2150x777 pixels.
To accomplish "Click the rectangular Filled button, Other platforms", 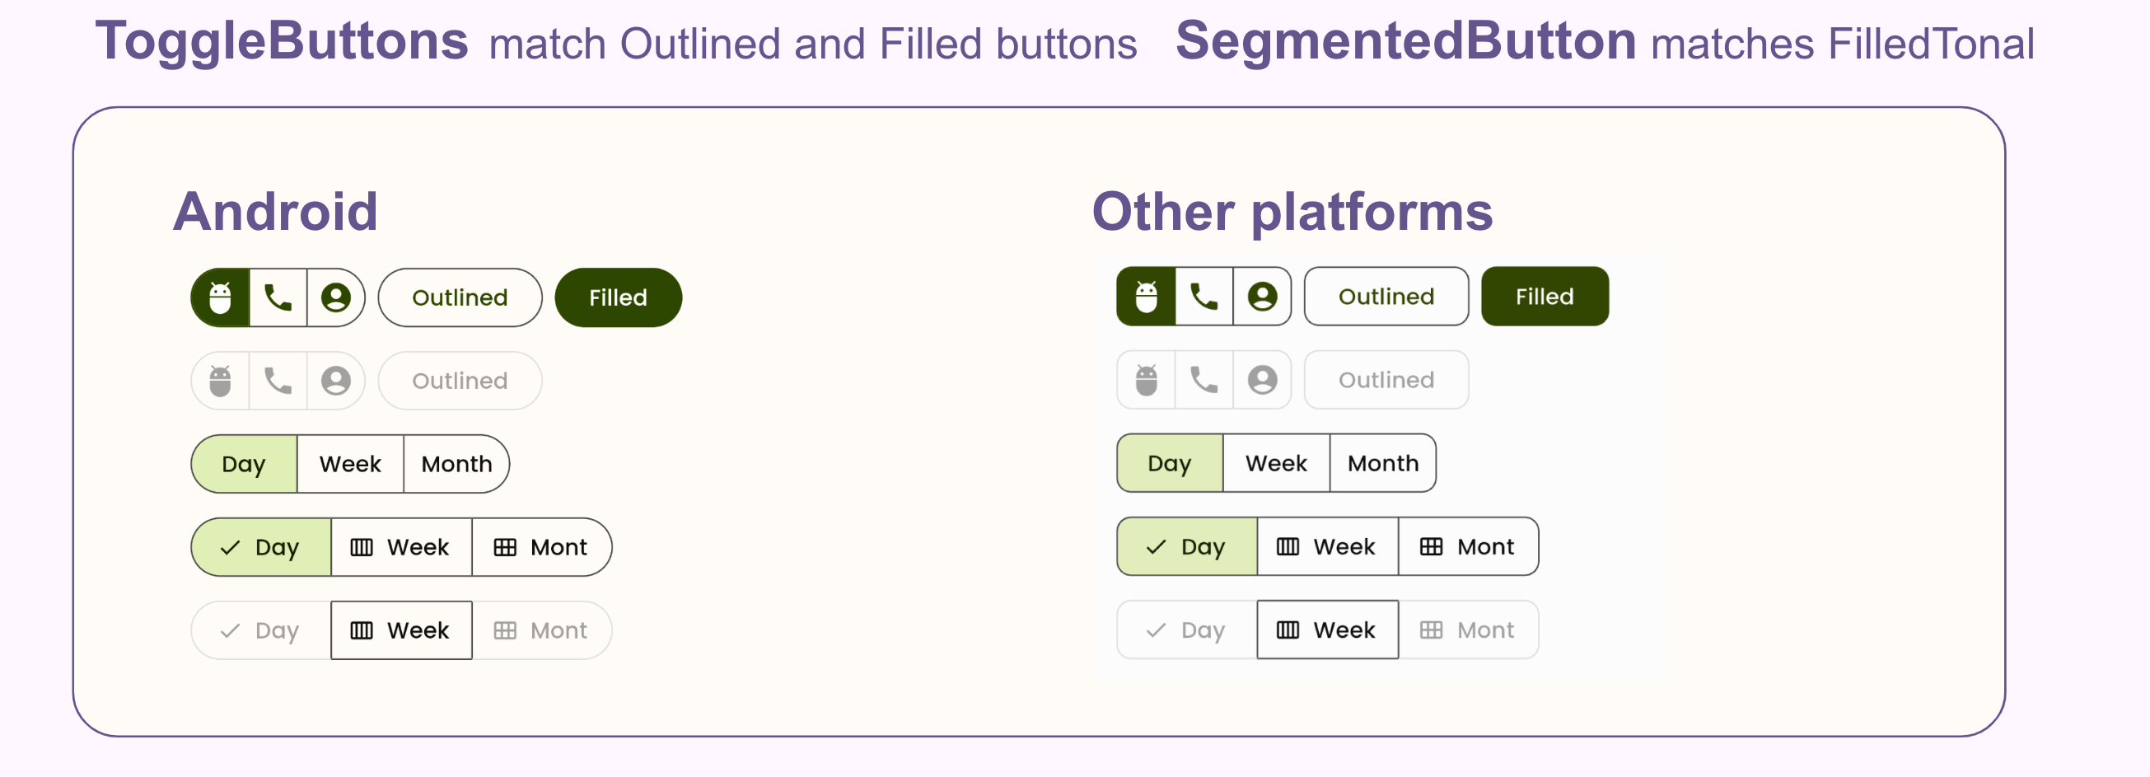I will pyautogui.click(x=1545, y=297).
